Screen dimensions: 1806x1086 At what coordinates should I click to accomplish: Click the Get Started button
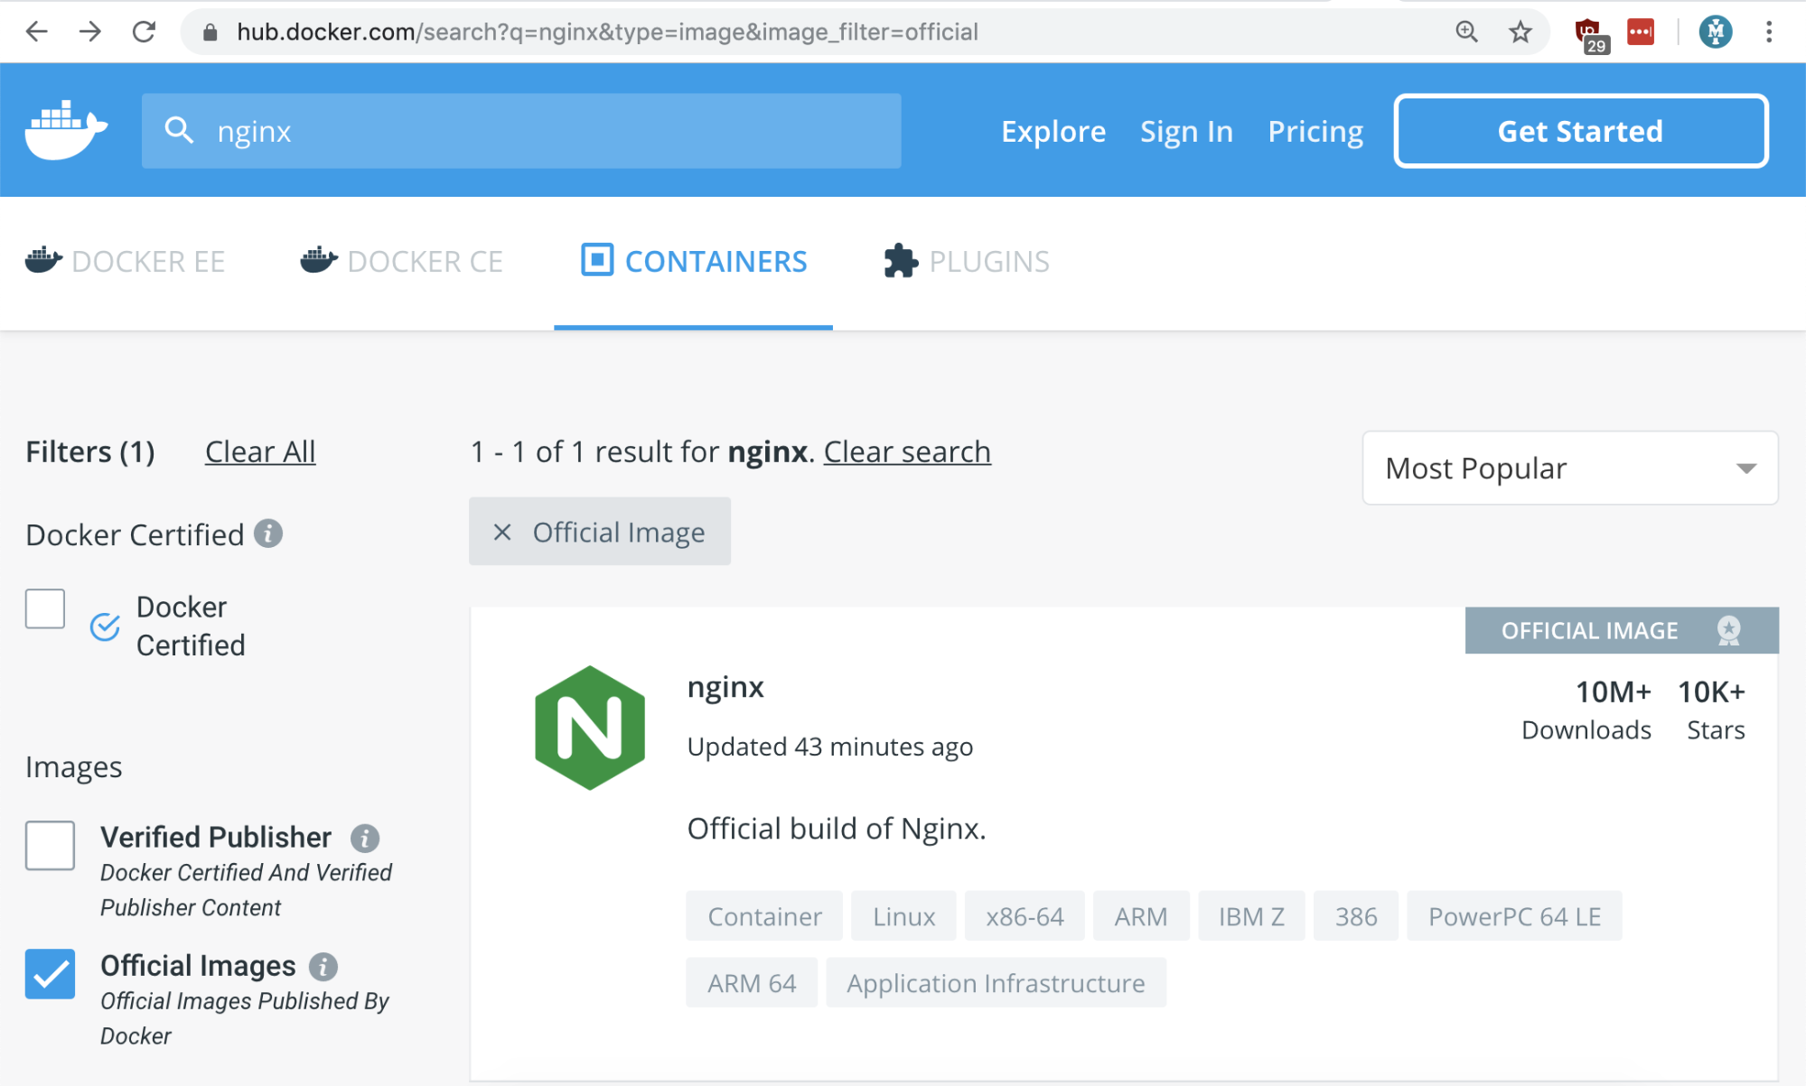coord(1581,131)
